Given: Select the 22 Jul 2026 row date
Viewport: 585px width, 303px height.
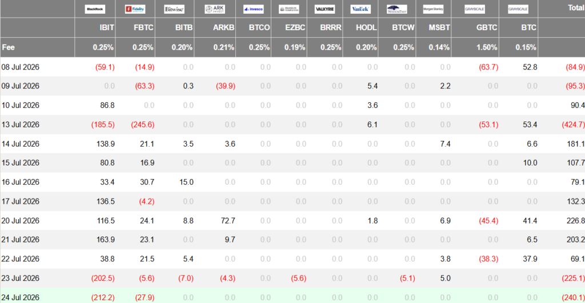Looking at the screenshot, I should (x=20, y=259).
